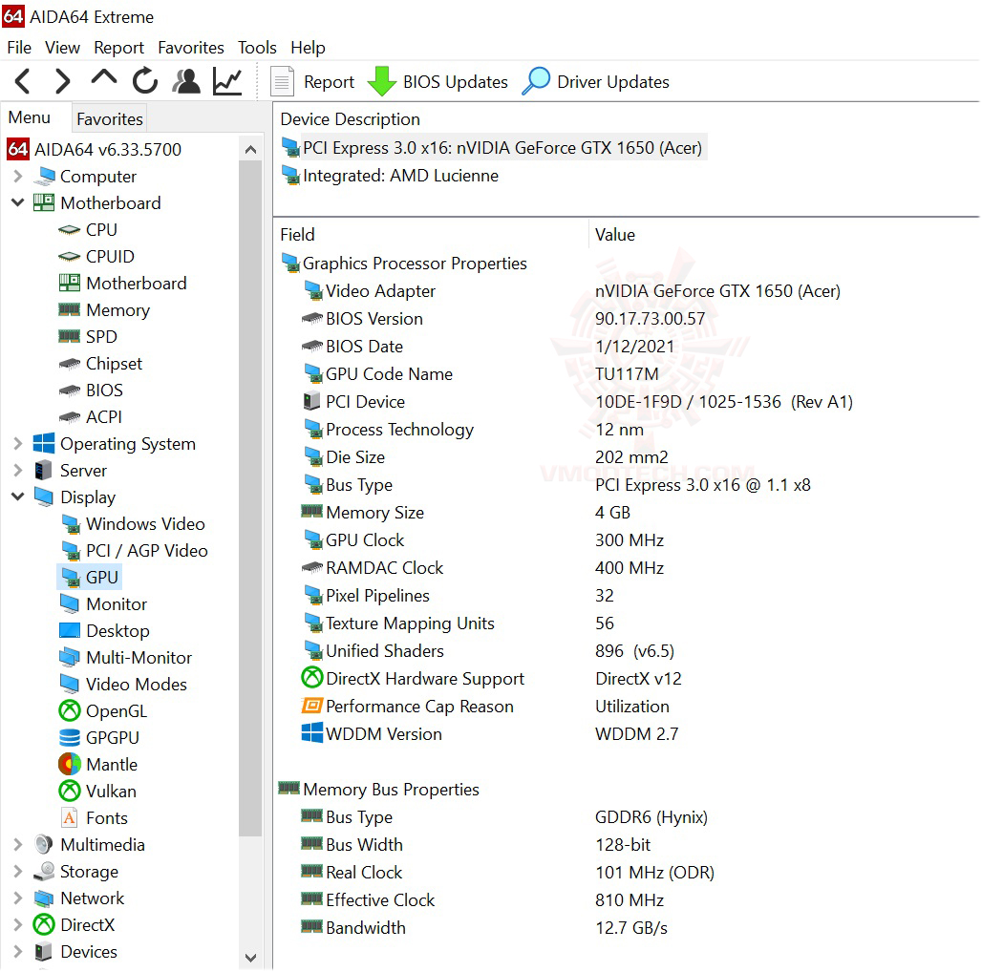982x972 pixels.
Task: Click the sidebar scrollbar up arrow
Action: (x=250, y=149)
